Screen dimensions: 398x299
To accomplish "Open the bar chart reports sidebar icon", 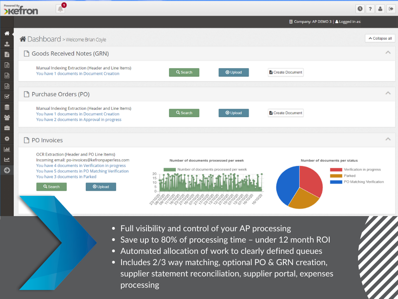I will (x=7, y=149).
